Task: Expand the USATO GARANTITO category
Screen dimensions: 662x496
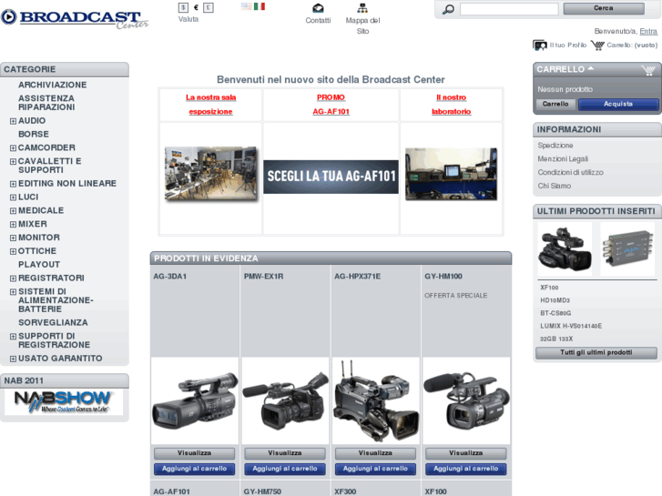Action: tap(13, 359)
